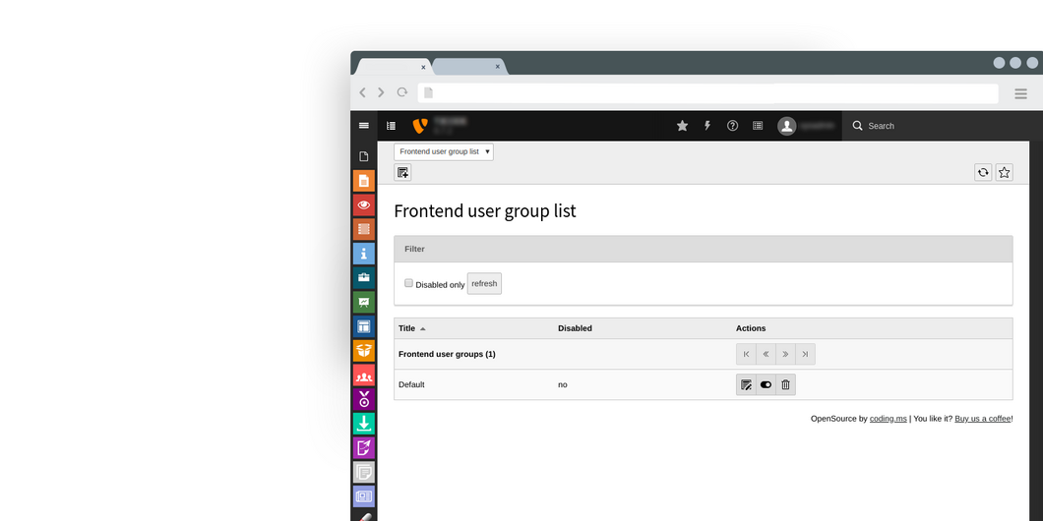
Task: Open the red eye View module
Action: pyautogui.click(x=364, y=205)
